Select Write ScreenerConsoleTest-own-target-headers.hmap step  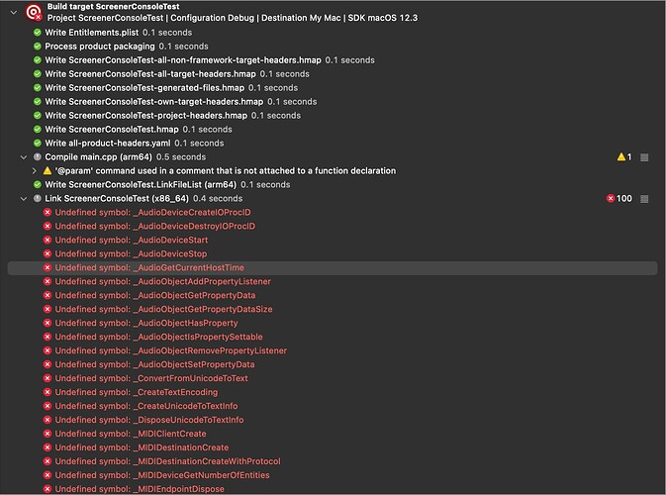tap(154, 102)
